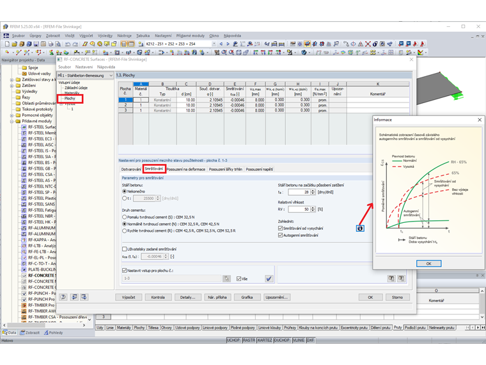Click the Save diskette toolbar icon
The image size is (486, 365).
(36, 44)
